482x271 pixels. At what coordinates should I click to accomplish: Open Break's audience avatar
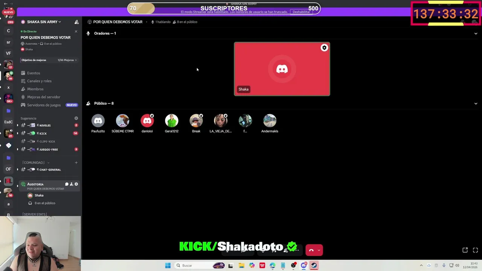point(196,121)
